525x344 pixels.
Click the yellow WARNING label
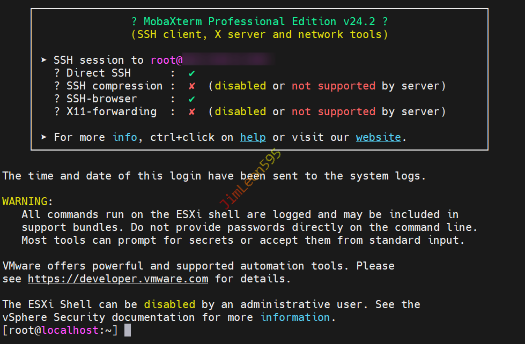[25, 201]
